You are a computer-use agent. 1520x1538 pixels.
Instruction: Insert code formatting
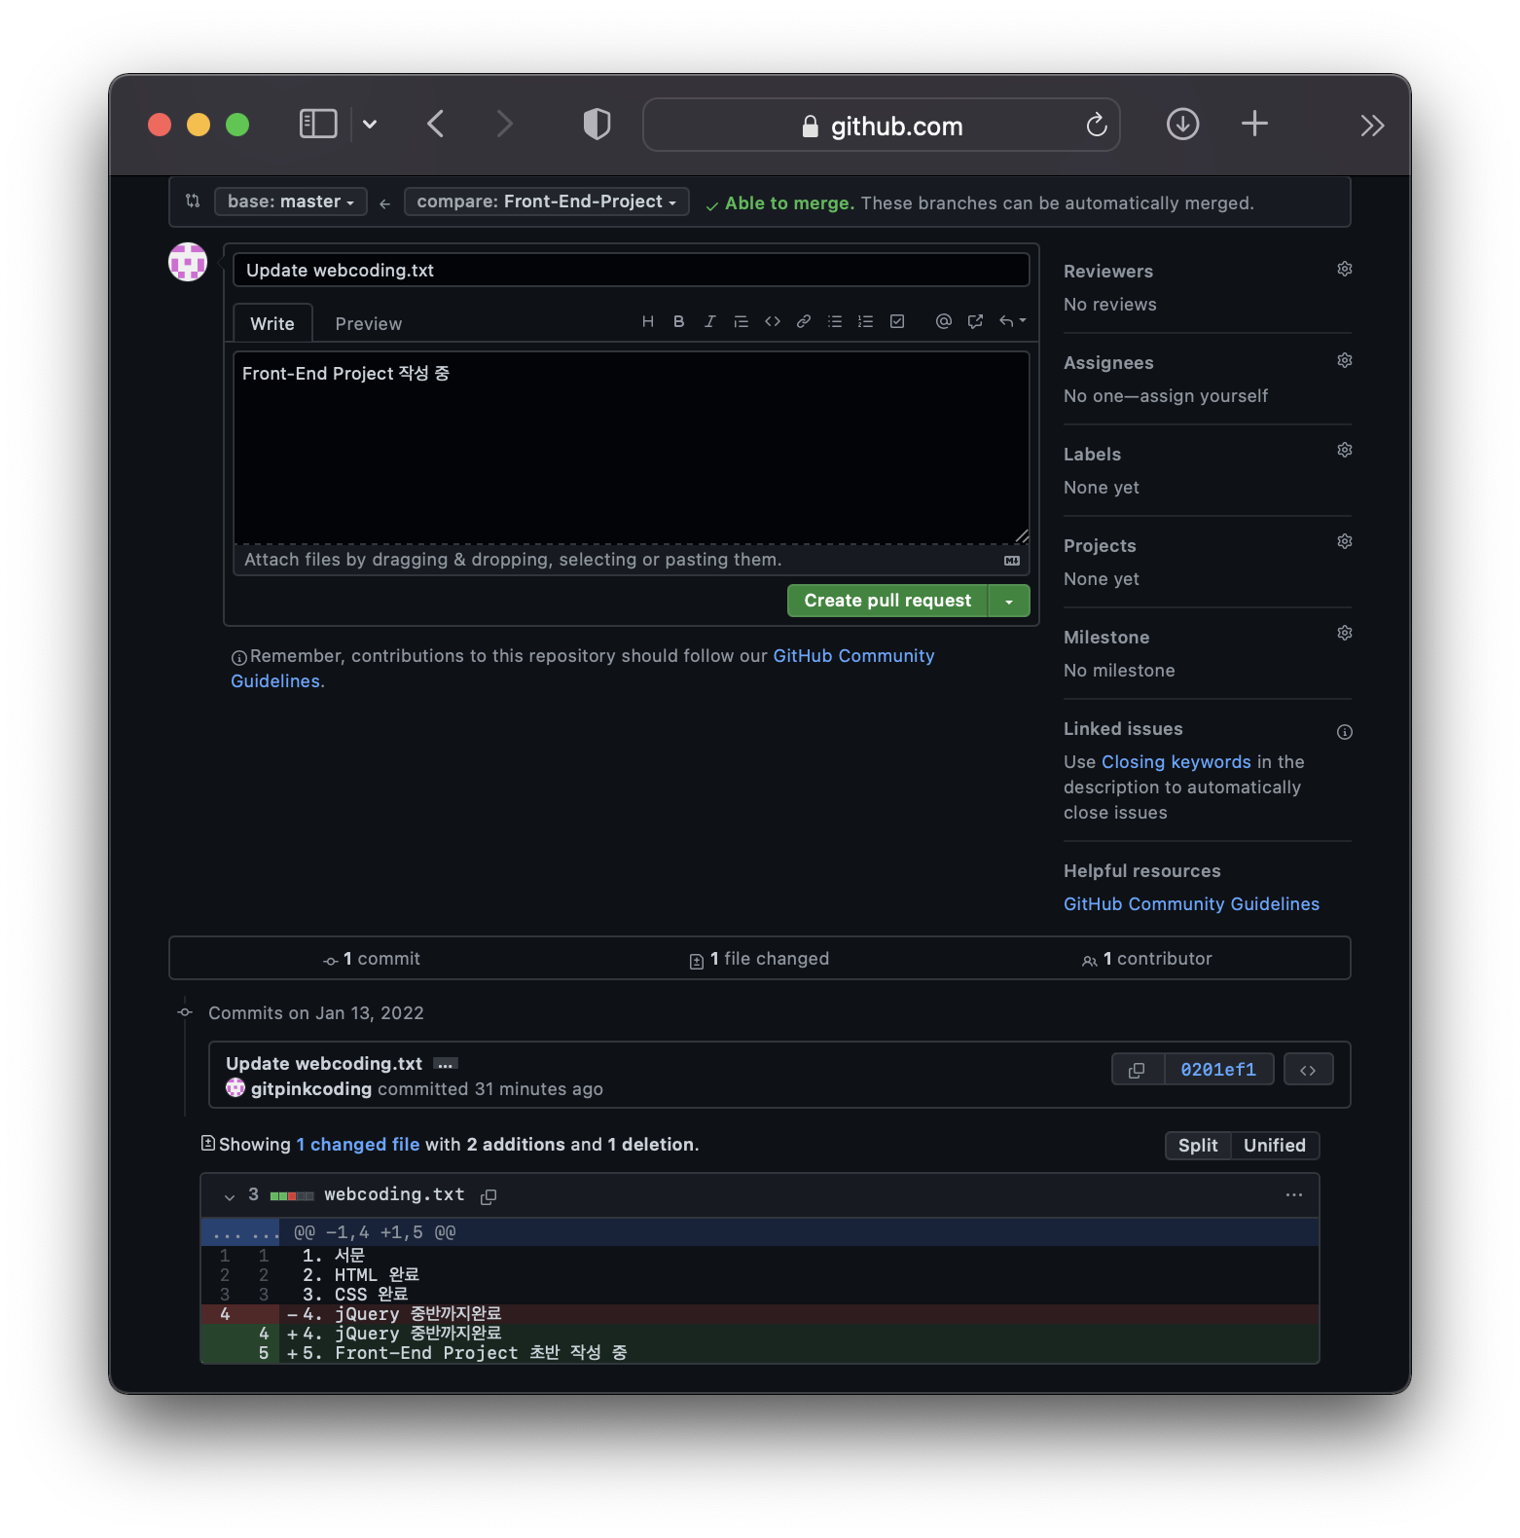pos(773,321)
